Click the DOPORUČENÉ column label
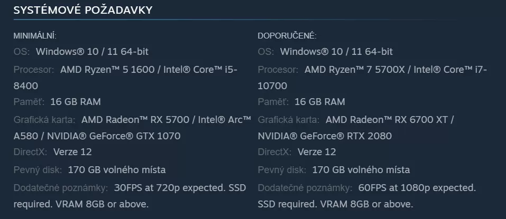Image resolution: width=506 pixels, height=219 pixels. pos(287,36)
